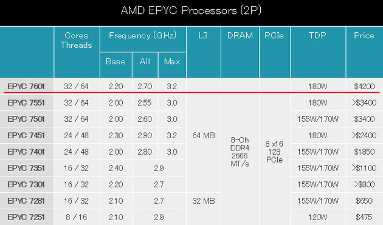This screenshot has height=225, width=383.
Task: Click the EPYC 7601 row label
Action: (26, 86)
